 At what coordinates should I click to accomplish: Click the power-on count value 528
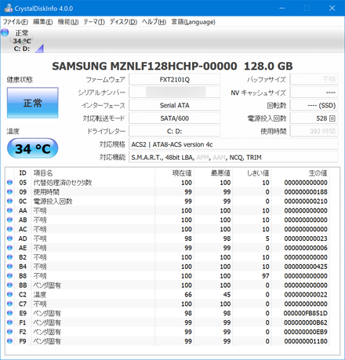(x=321, y=118)
